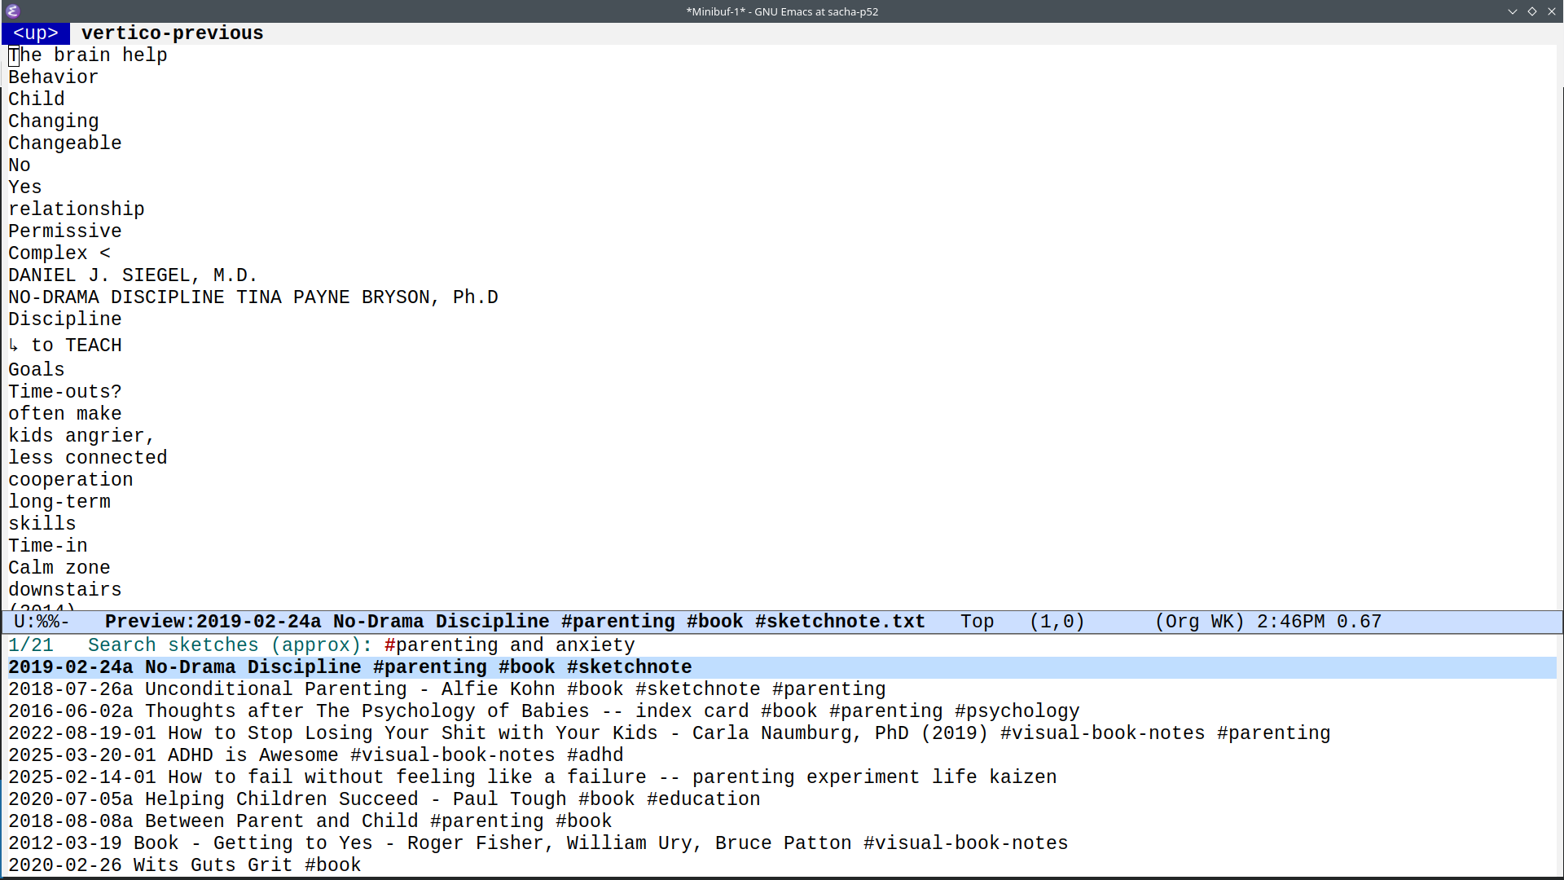The width and height of the screenshot is (1564, 880).
Task: Choose the Unconditional Parenting - Alfie Kohn candidate
Action: (x=446, y=689)
